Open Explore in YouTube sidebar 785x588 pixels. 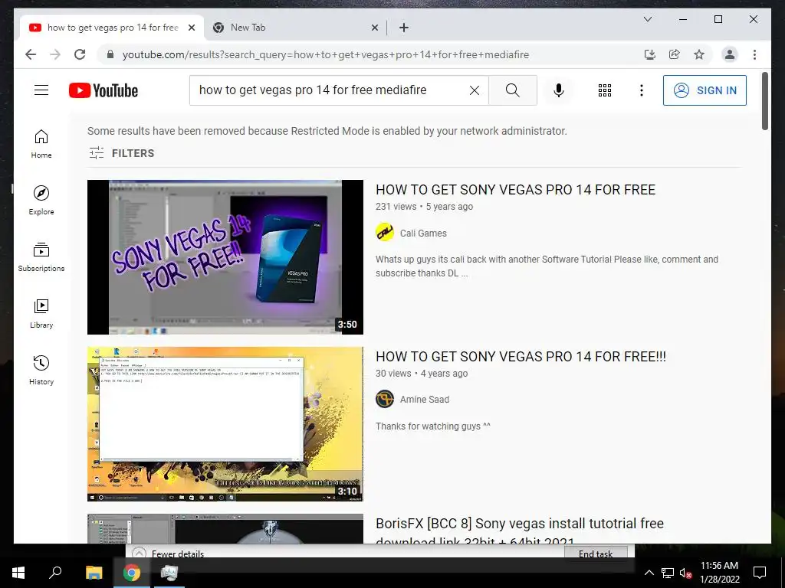tap(41, 201)
